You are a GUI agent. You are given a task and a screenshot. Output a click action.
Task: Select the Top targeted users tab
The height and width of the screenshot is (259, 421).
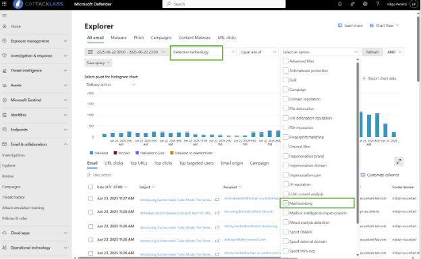pyautogui.click(x=196, y=163)
